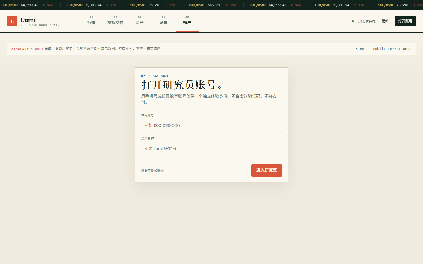Switch to the 模拟交易 tab
Screen dimensions: 423x264
pyautogui.click(x=115, y=21)
